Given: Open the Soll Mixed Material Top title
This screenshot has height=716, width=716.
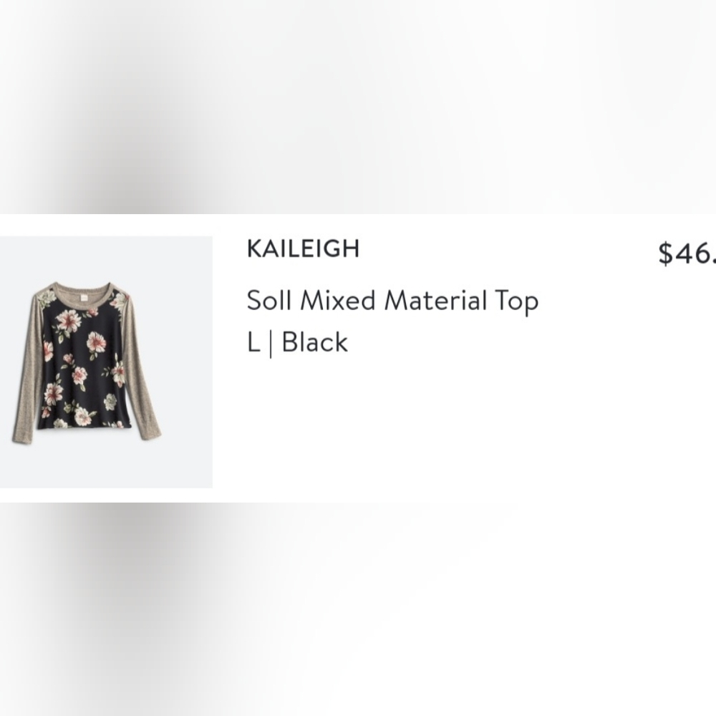Looking at the screenshot, I should point(392,301).
